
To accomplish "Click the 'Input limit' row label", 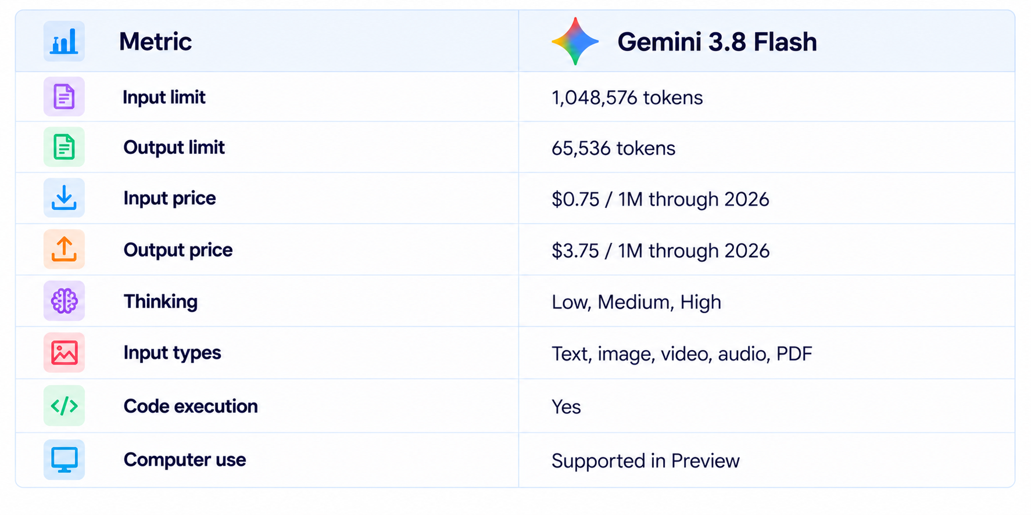I will (164, 97).
